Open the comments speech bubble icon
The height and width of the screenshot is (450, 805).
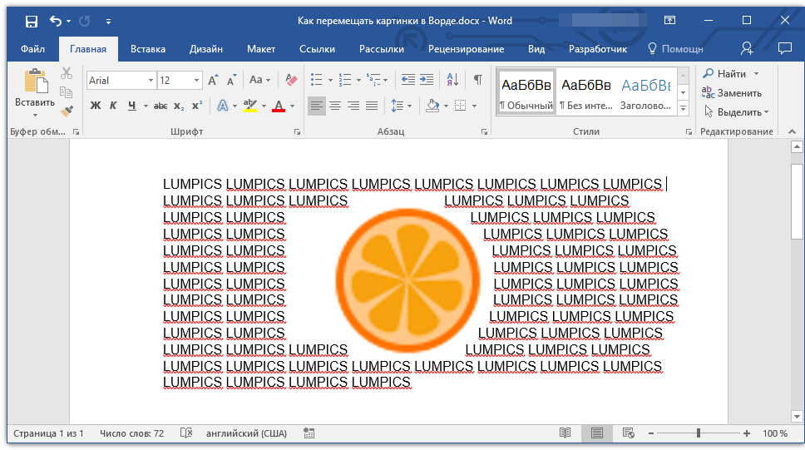[785, 48]
